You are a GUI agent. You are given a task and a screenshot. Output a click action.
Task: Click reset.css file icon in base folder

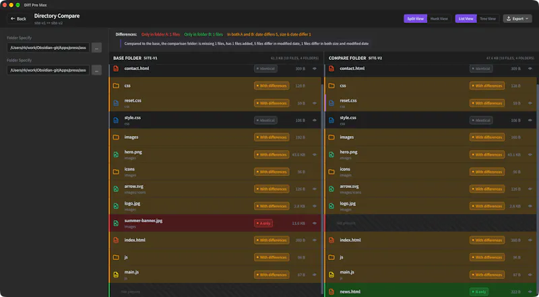(x=116, y=103)
